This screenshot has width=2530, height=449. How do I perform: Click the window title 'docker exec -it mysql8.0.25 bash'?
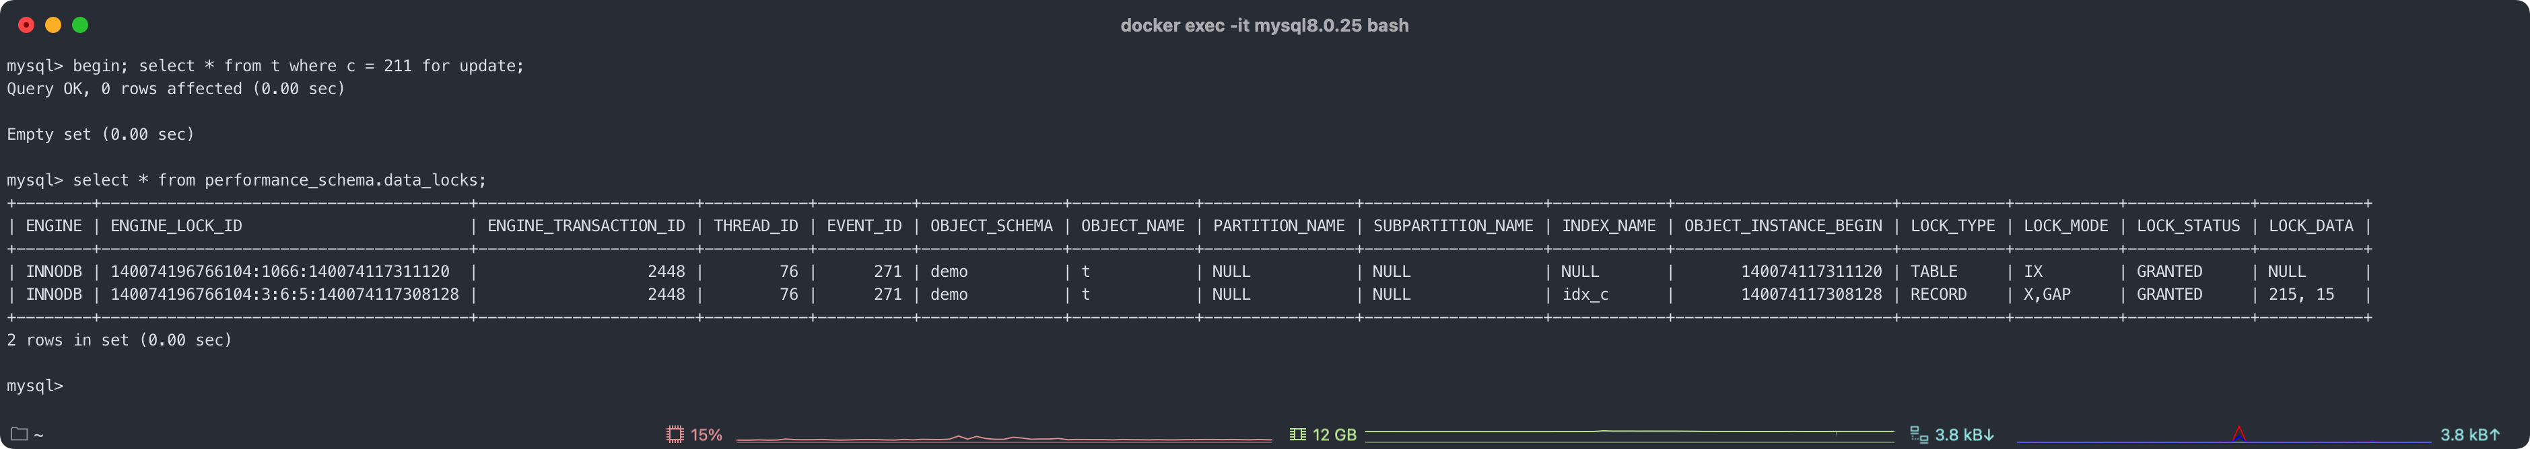[1264, 26]
